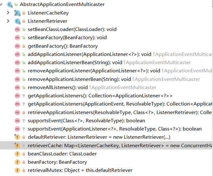Click the private lock icon beside getBeanFactory
Viewport: 213px width, 176px height.
coord(24,46)
